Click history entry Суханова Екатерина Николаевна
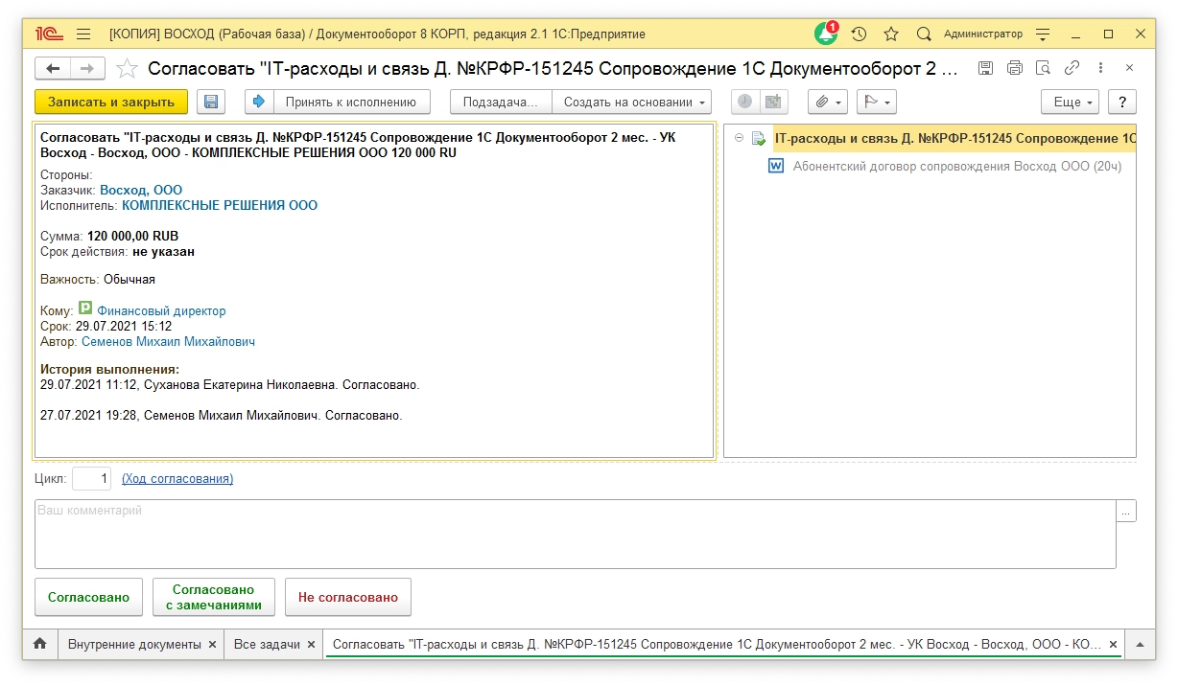This screenshot has height=686, width=1178. pos(230,385)
